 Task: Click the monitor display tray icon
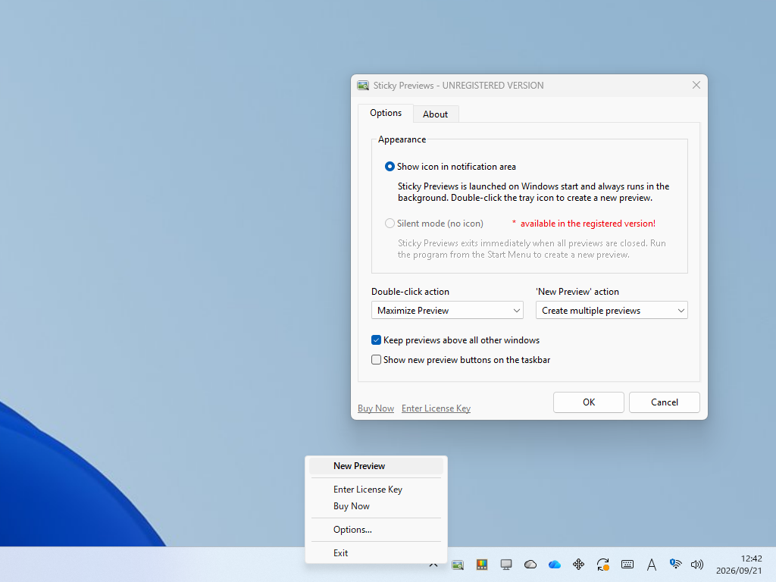click(x=505, y=565)
